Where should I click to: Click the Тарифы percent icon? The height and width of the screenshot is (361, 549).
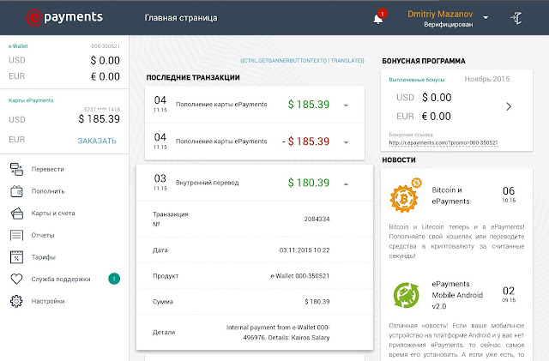click(16, 257)
